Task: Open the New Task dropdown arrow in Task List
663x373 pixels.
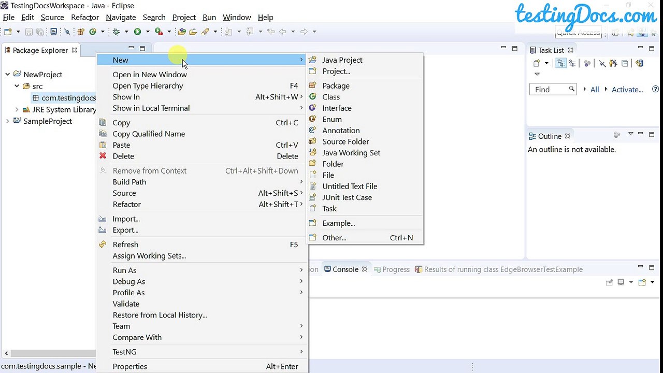Action: click(546, 63)
